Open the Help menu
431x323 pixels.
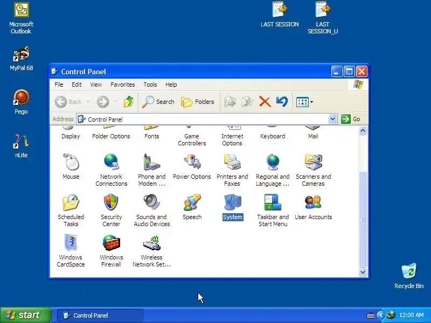click(171, 85)
